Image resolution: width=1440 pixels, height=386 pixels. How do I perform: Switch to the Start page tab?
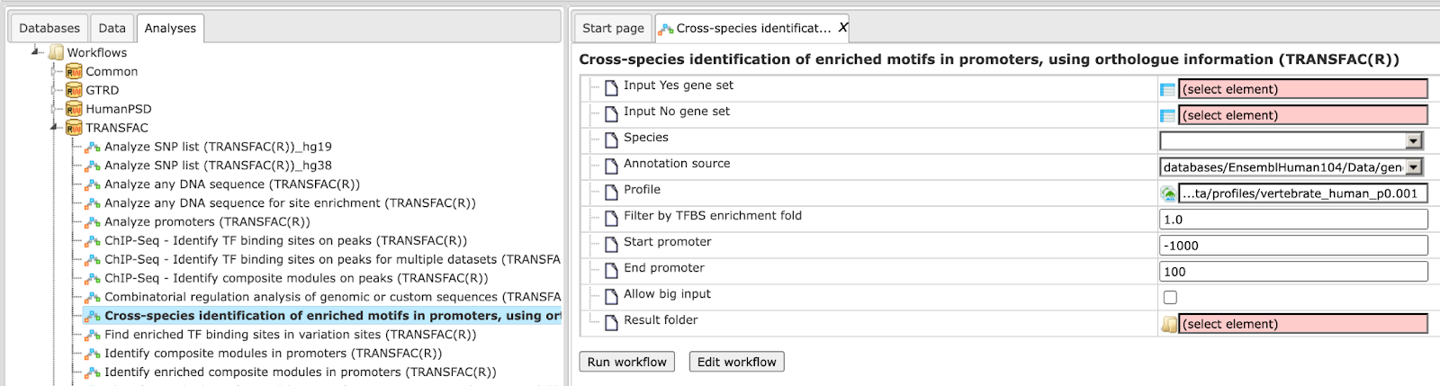coord(613,28)
